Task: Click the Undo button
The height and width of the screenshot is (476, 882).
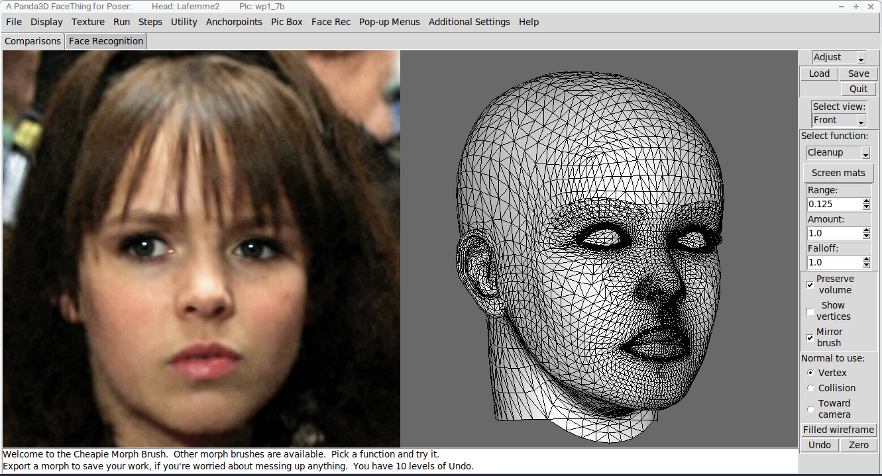Action: coord(820,445)
